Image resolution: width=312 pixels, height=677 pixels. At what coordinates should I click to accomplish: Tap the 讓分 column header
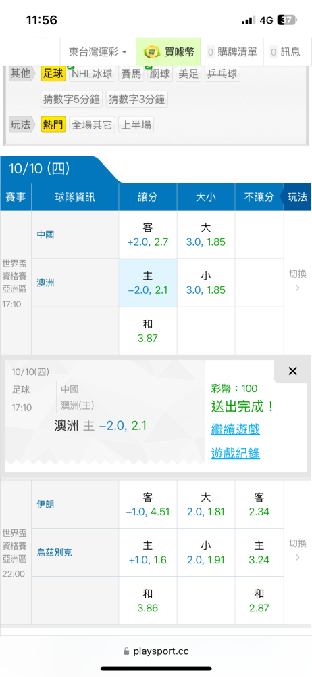click(148, 197)
